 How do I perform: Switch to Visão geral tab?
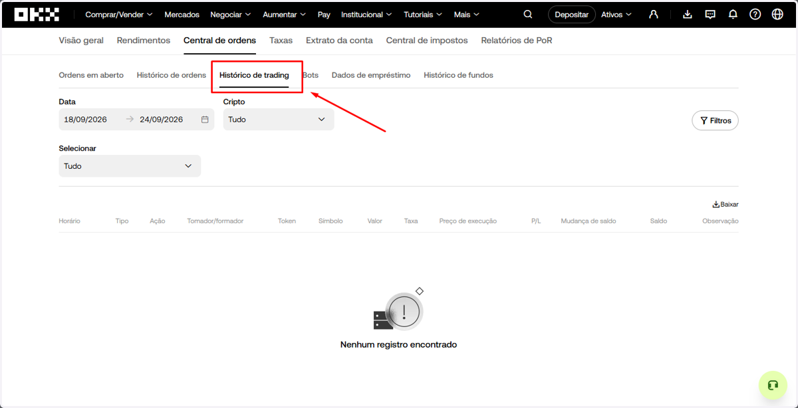coord(81,41)
